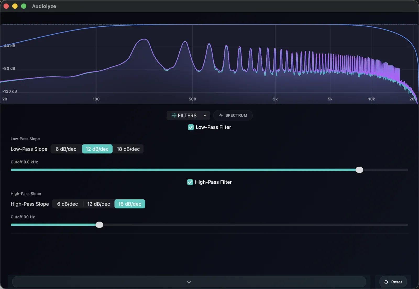Click the -120 dB axis label
The image size is (419, 289).
10,91
